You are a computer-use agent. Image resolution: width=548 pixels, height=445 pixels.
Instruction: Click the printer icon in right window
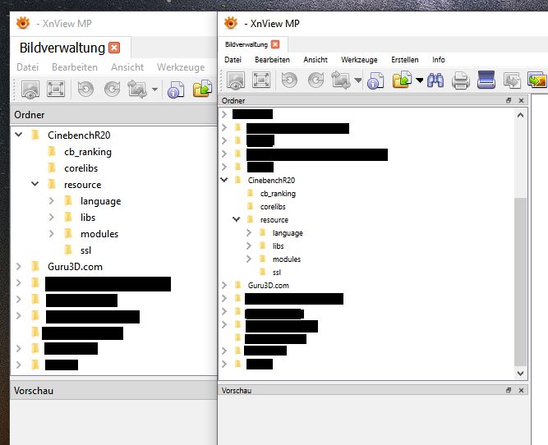(461, 80)
